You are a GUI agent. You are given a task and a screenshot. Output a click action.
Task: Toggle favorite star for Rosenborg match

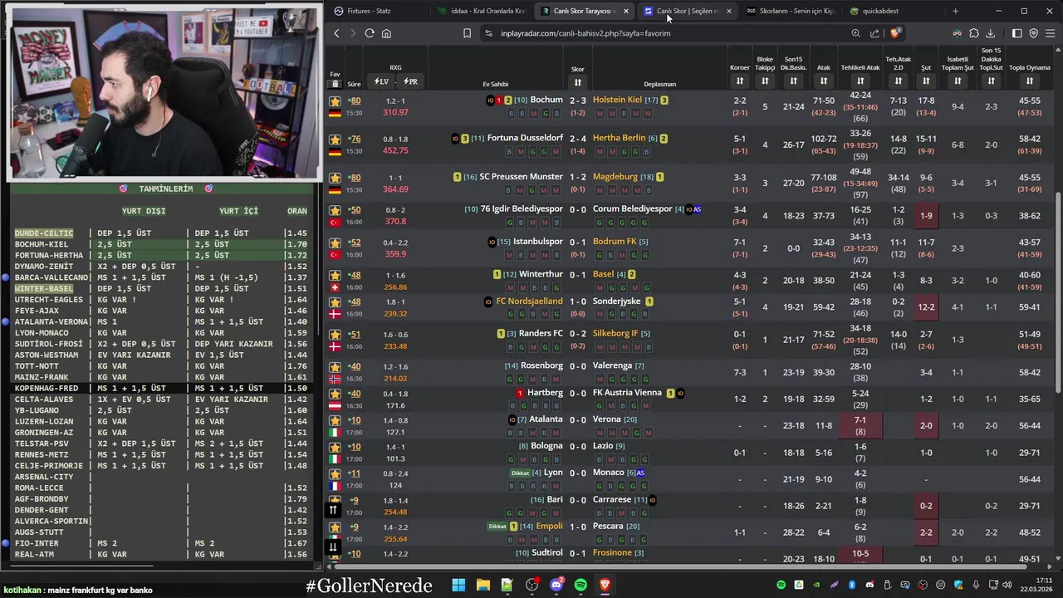[335, 367]
